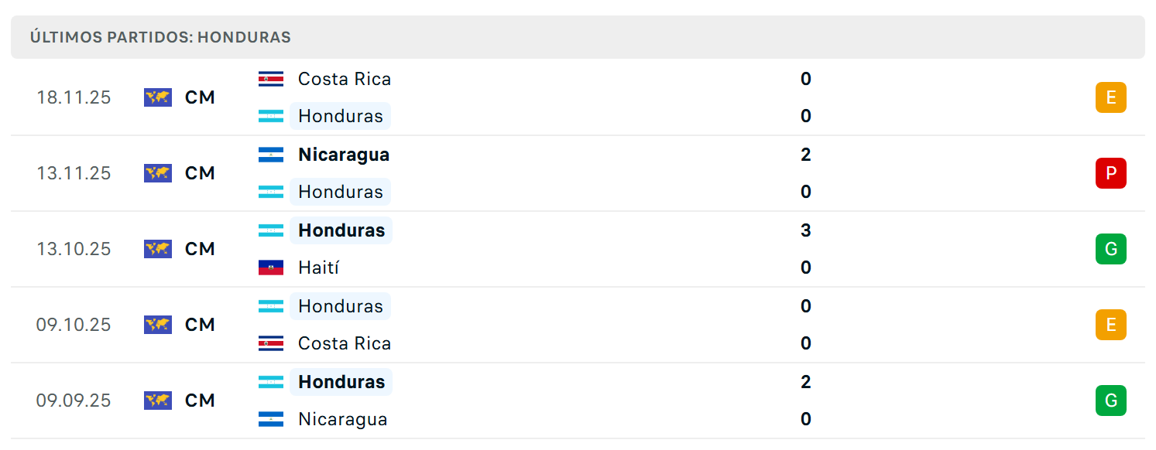Click the world map competition icon for 09.09.25
This screenshot has width=1156, height=450.
[158, 401]
